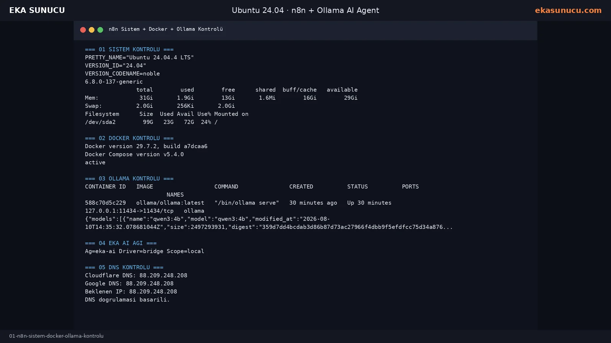This screenshot has height=343, width=611.
Task: Open the ekasunucu.com link
Action: pos(568,10)
